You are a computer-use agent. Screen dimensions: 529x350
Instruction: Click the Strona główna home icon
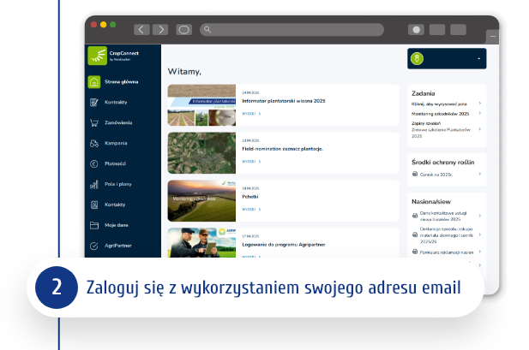click(94, 82)
